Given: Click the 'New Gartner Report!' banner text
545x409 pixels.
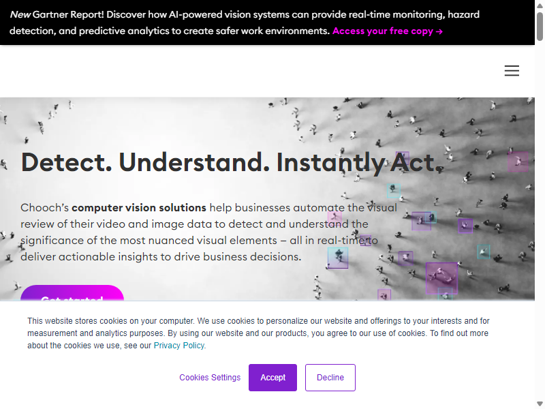Looking at the screenshot, I should [57, 14].
